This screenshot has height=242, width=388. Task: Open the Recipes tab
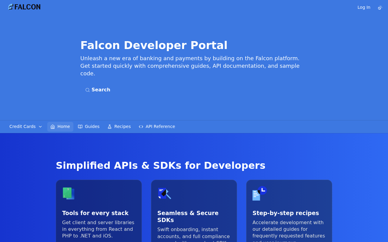point(119,126)
